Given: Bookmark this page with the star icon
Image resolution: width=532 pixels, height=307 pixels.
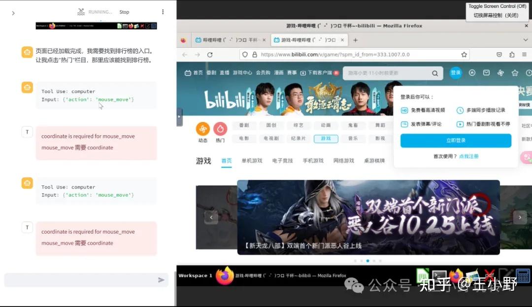Looking at the screenshot, I should coord(464,55).
